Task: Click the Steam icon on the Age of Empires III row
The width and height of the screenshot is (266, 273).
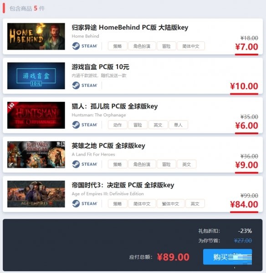Action: pos(85,203)
